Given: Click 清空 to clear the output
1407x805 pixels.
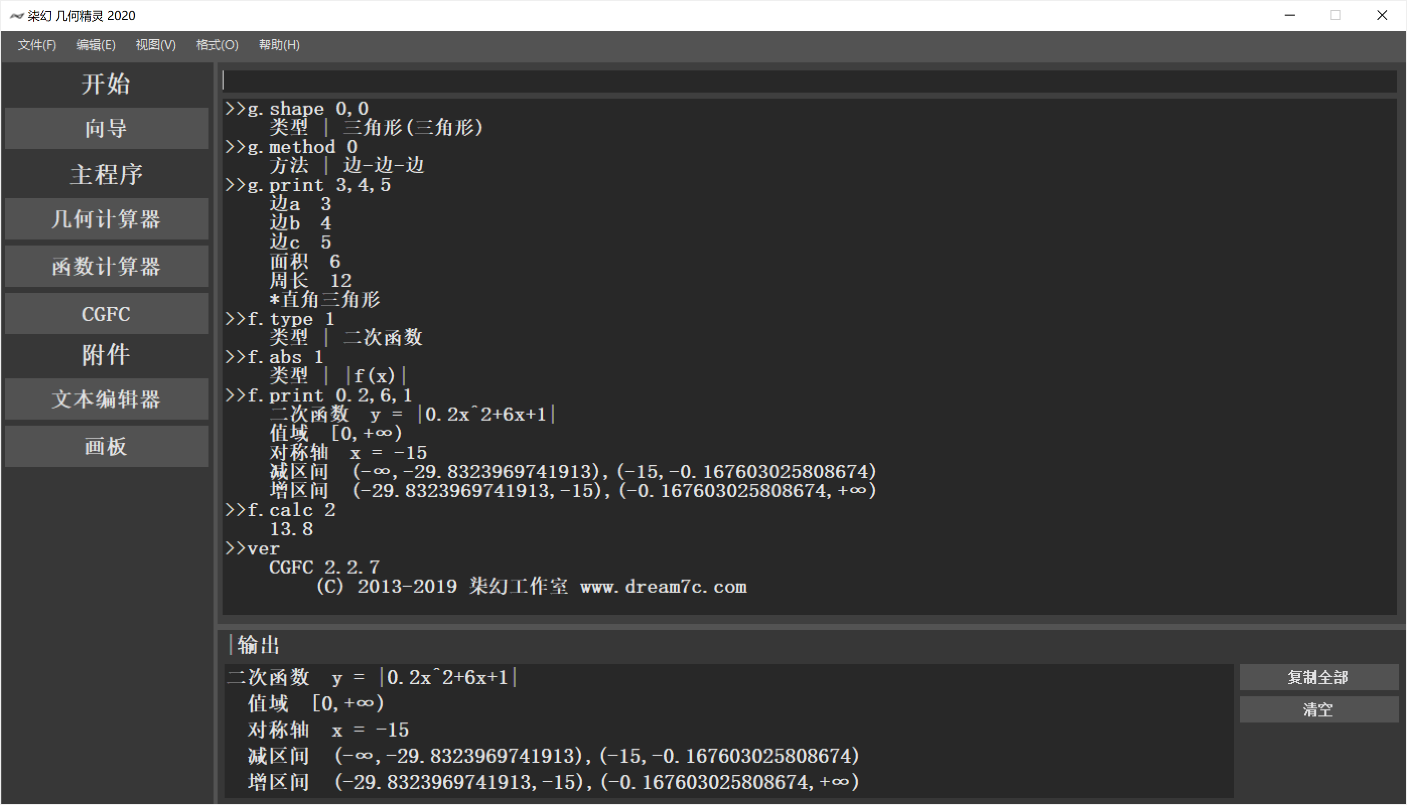Looking at the screenshot, I should click(x=1318, y=709).
